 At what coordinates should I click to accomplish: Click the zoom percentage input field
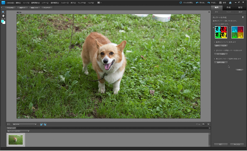coord(204,124)
